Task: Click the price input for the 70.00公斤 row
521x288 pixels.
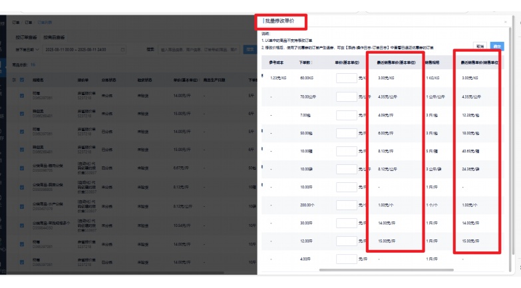Action: [x=347, y=96]
